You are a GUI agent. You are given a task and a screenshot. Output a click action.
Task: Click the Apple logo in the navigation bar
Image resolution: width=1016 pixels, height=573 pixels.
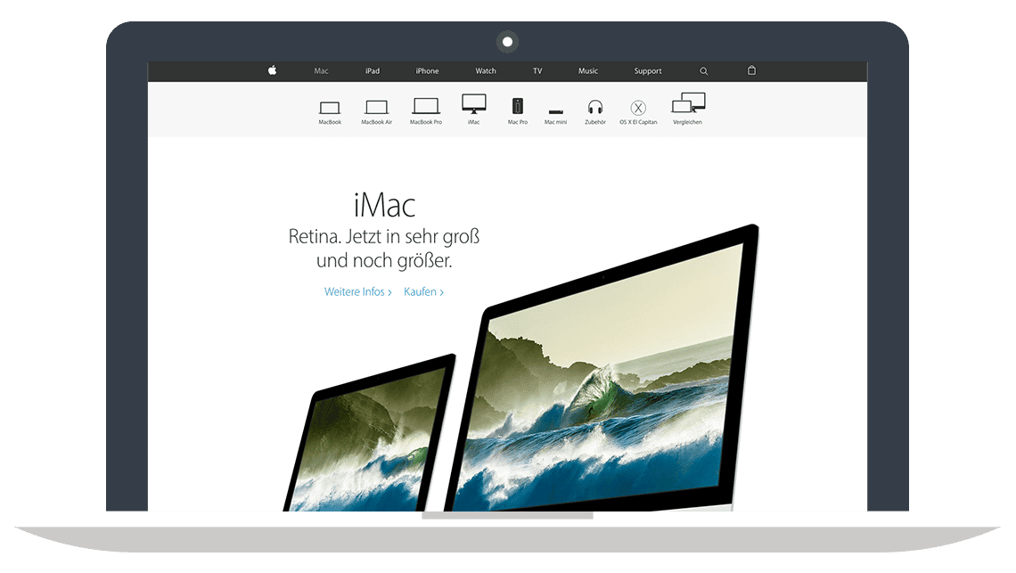272,70
